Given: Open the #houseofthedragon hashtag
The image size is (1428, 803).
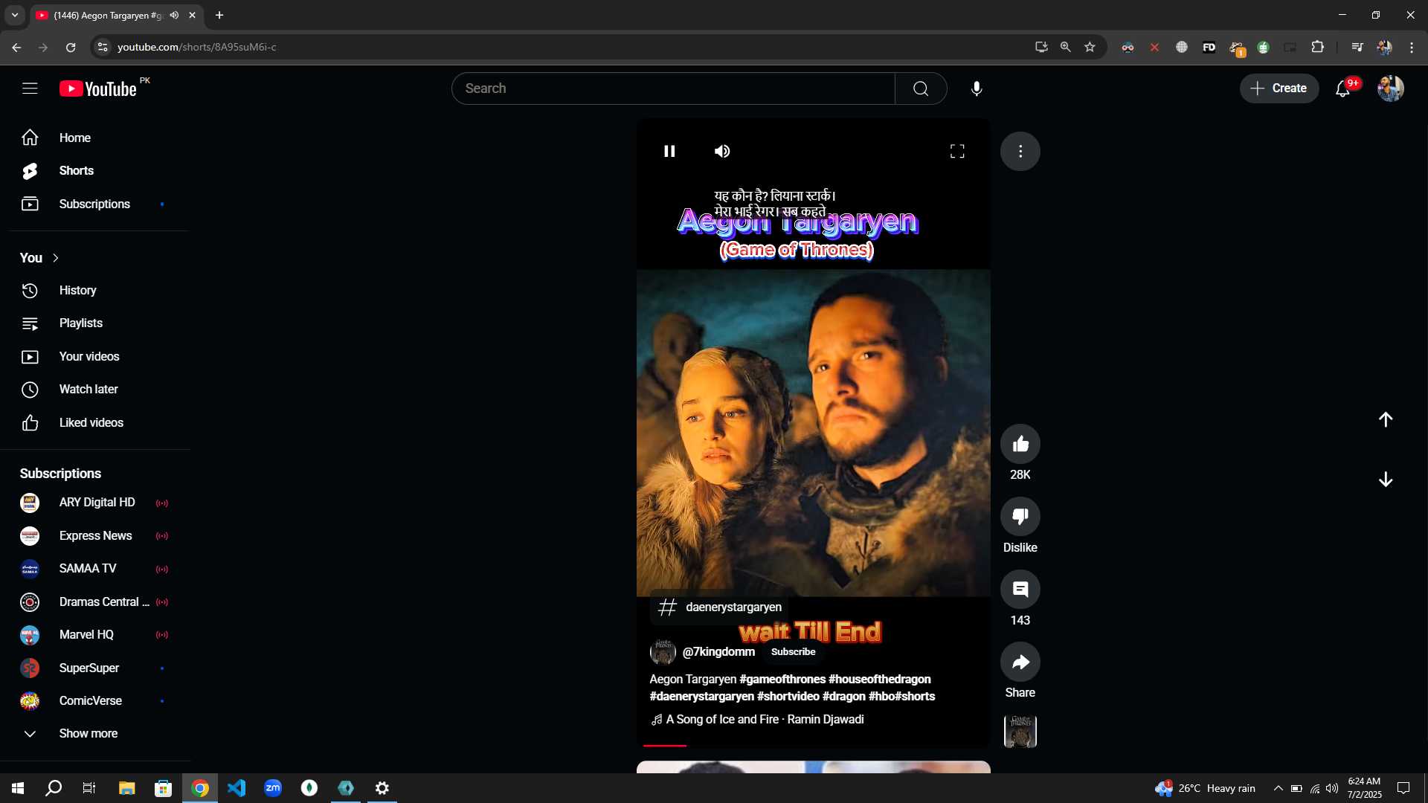Looking at the screenshot, I should pyautogui.click(x=880, y=680).
